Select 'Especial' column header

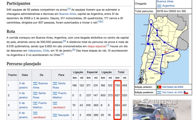[92, 72]
